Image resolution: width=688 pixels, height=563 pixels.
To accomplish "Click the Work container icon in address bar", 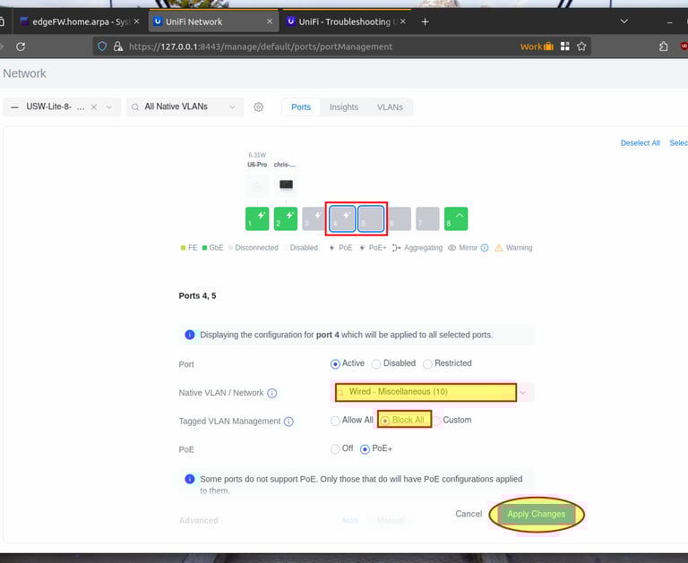I will click(537, 47).
